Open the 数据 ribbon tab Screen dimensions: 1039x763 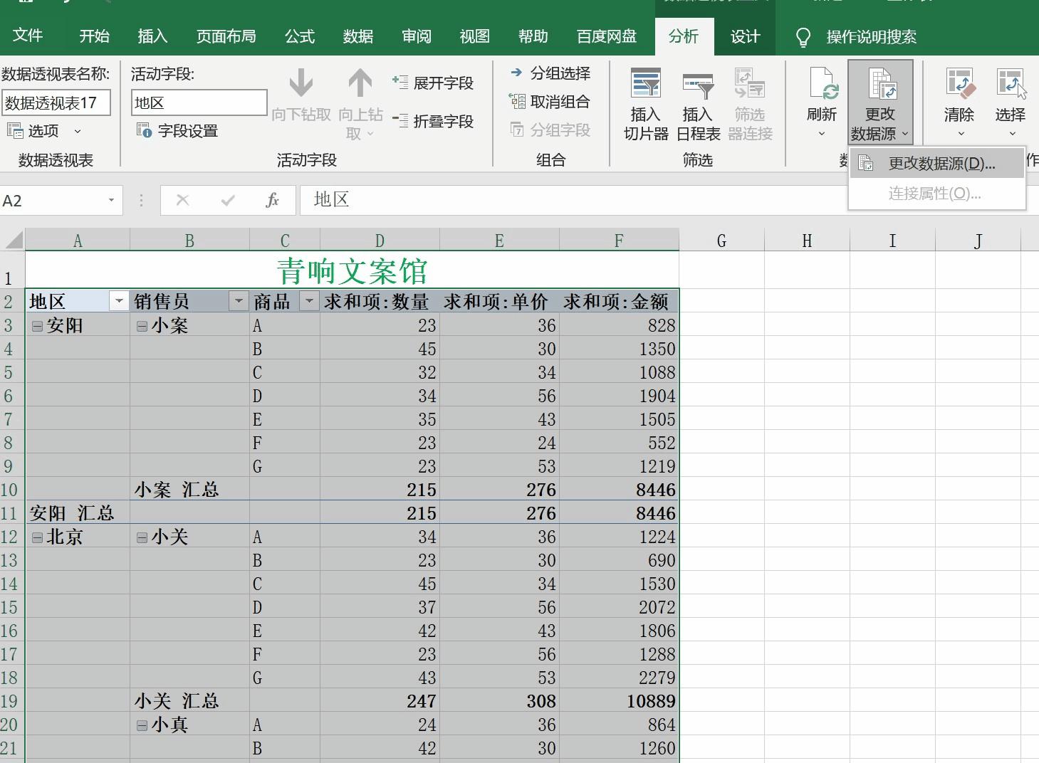click(x=357, y=36)
